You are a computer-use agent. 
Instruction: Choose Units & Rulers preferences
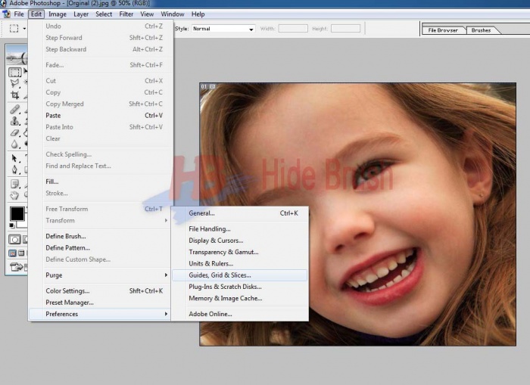pos(240,263)
